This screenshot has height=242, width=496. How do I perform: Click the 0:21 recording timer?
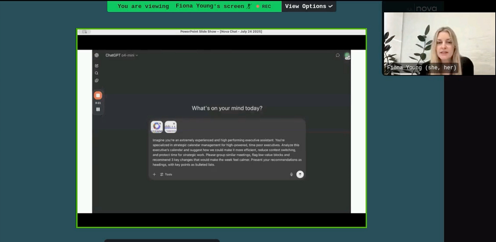tap(98, 103)
